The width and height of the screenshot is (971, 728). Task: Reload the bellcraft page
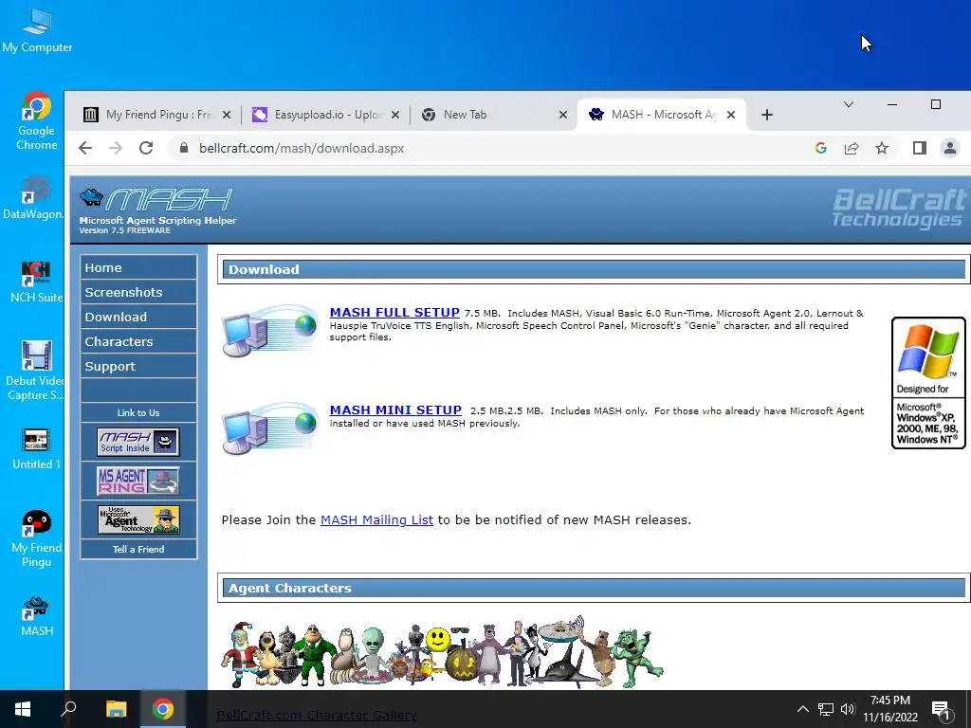pyautogui.click(x=146, y=148)
